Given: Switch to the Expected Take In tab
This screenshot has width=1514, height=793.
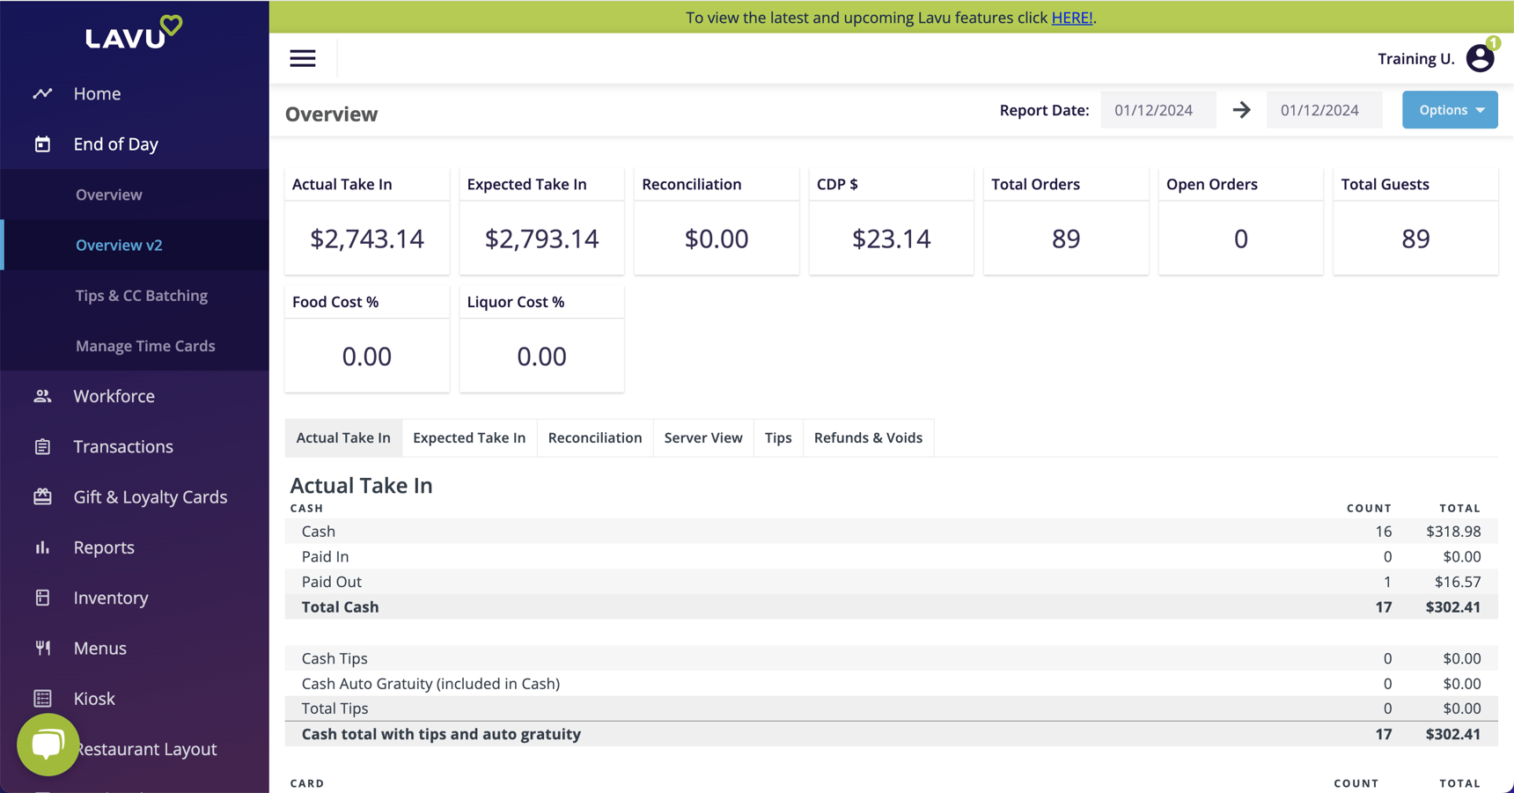Looking at the screenshot, I should click(469, 437).
